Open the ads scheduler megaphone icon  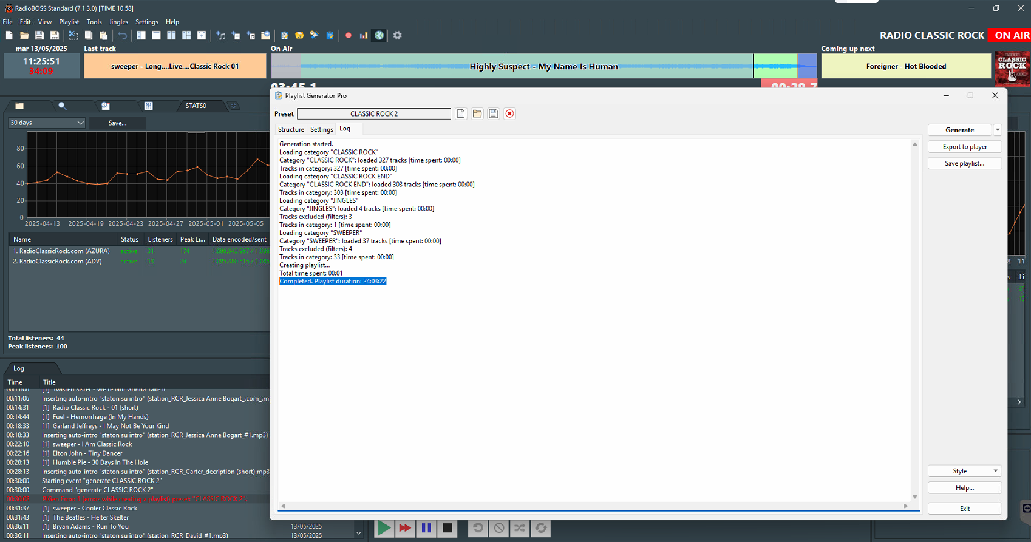[315, 36]
